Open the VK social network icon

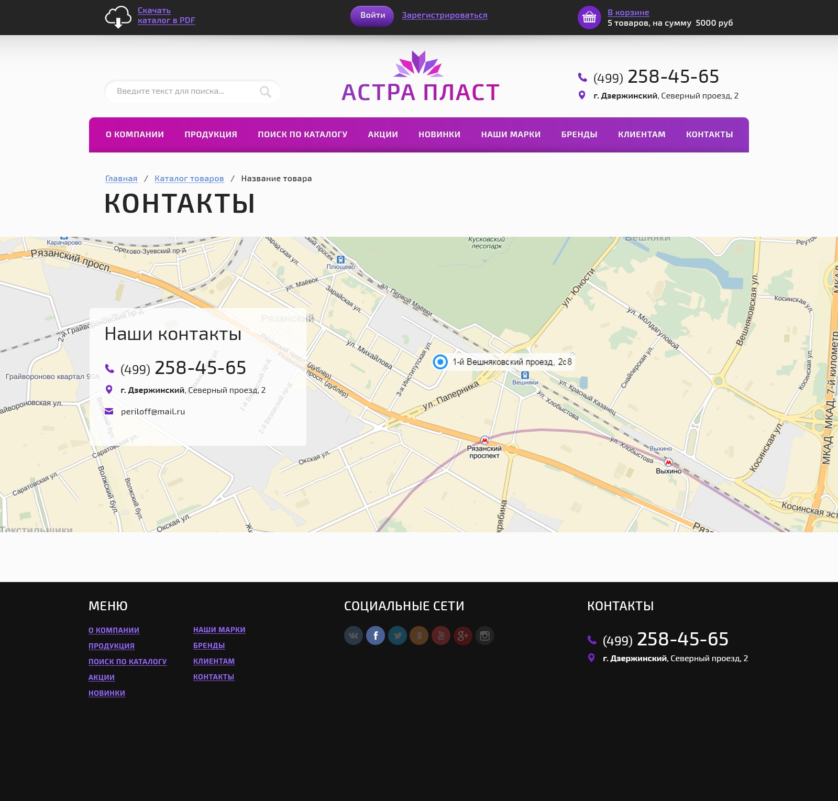354,635
